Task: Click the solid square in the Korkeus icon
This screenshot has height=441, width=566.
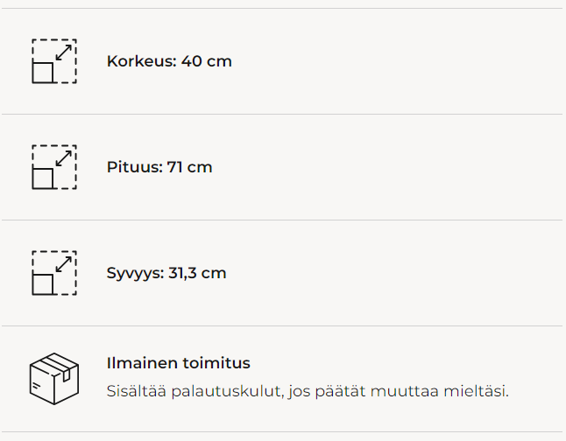Action: 43,72
